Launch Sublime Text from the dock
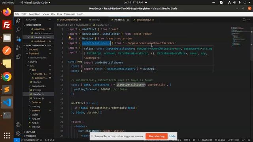Screen dimensions: 253x142 pyautogui.click(x=7, y=90)
